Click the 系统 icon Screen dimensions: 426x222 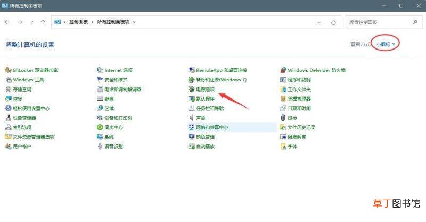tap(100, 137)
